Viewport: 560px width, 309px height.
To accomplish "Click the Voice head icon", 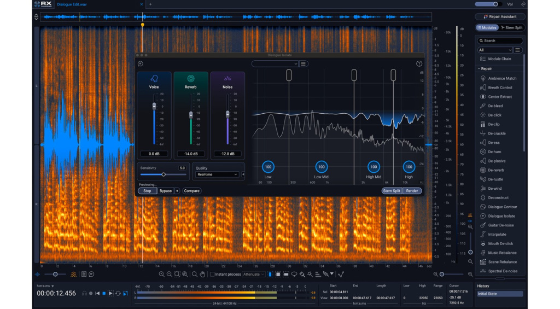I will [154, 79].
